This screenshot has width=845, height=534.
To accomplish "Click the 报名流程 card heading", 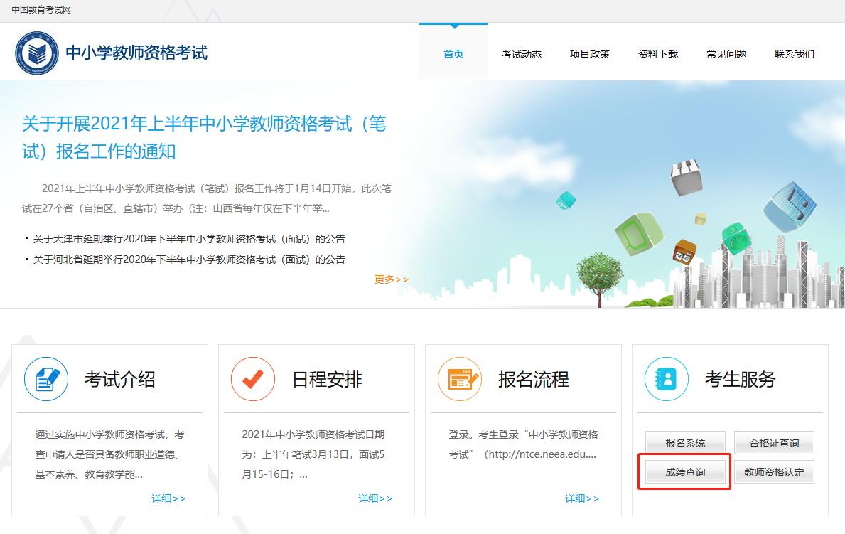I will tap(534, 379).
